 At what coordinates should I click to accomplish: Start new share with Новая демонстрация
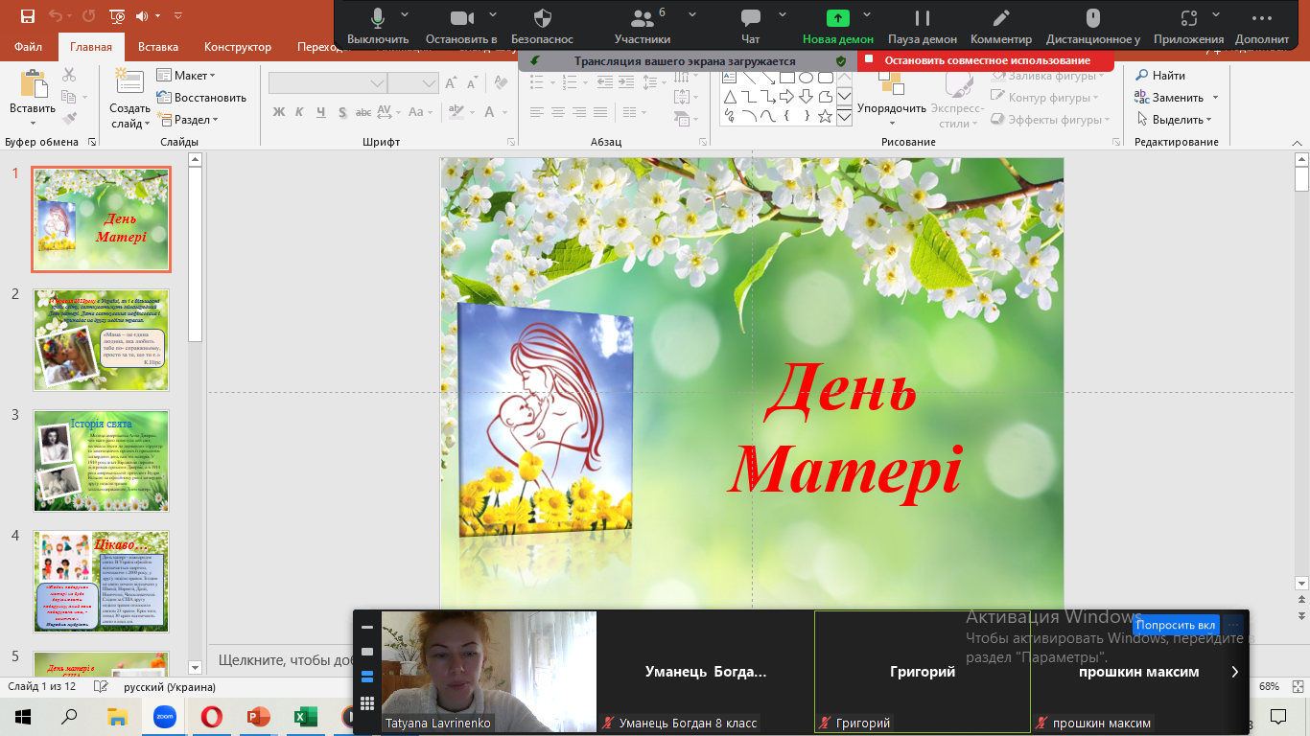coord(838,17)
